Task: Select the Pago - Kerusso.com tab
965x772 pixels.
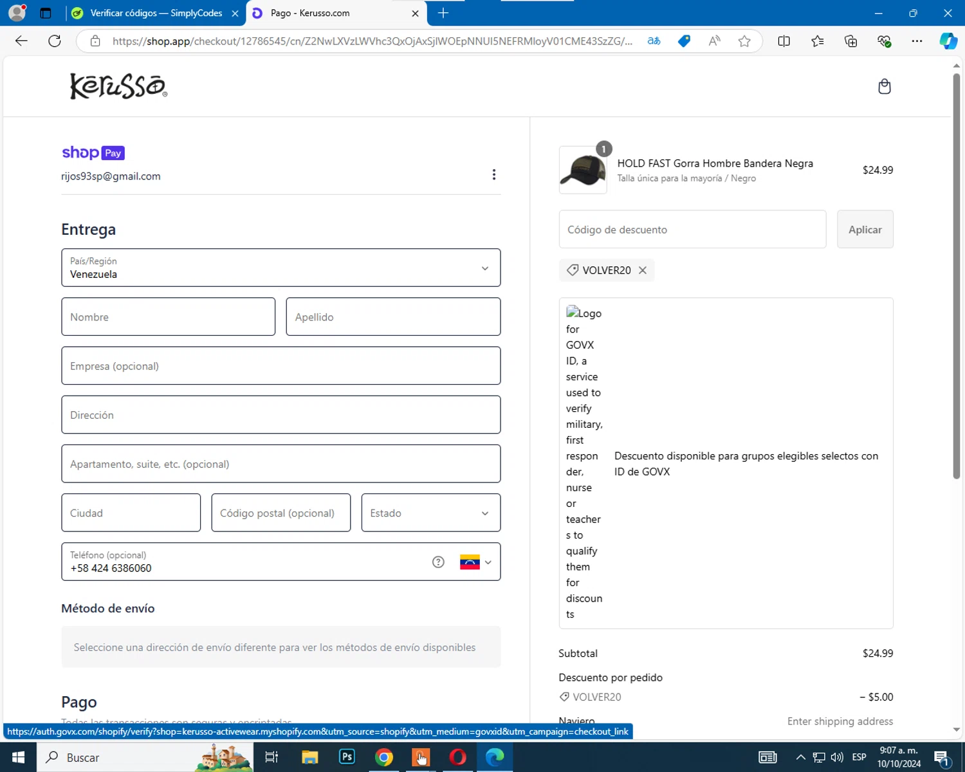Action: click(335, 13)
